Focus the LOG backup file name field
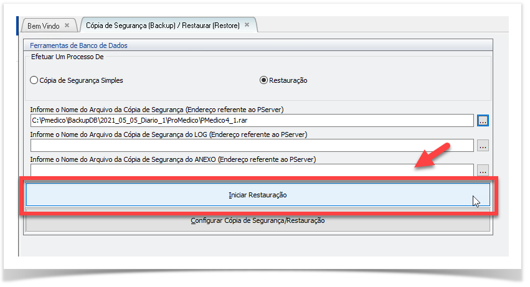Viewport: 530px width, 287px height. [x=252, y=145]
